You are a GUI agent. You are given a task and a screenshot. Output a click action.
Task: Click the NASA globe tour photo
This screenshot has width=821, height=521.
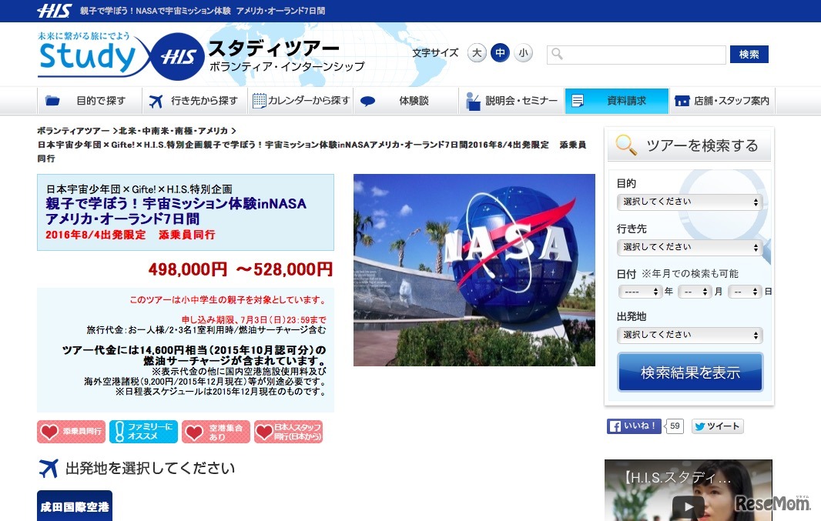coord(474,270)
